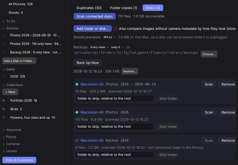Expand the Backup 2026 source row chevron
The width and height of the screenshot is (238, 165).
click(x=4, y=52)
